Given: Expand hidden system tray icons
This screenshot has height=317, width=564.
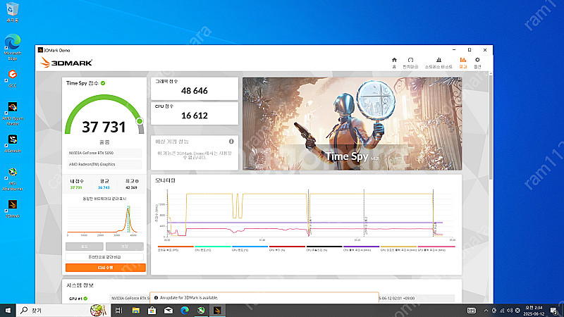Looking at the screenshot, I should tap(486, 311).
